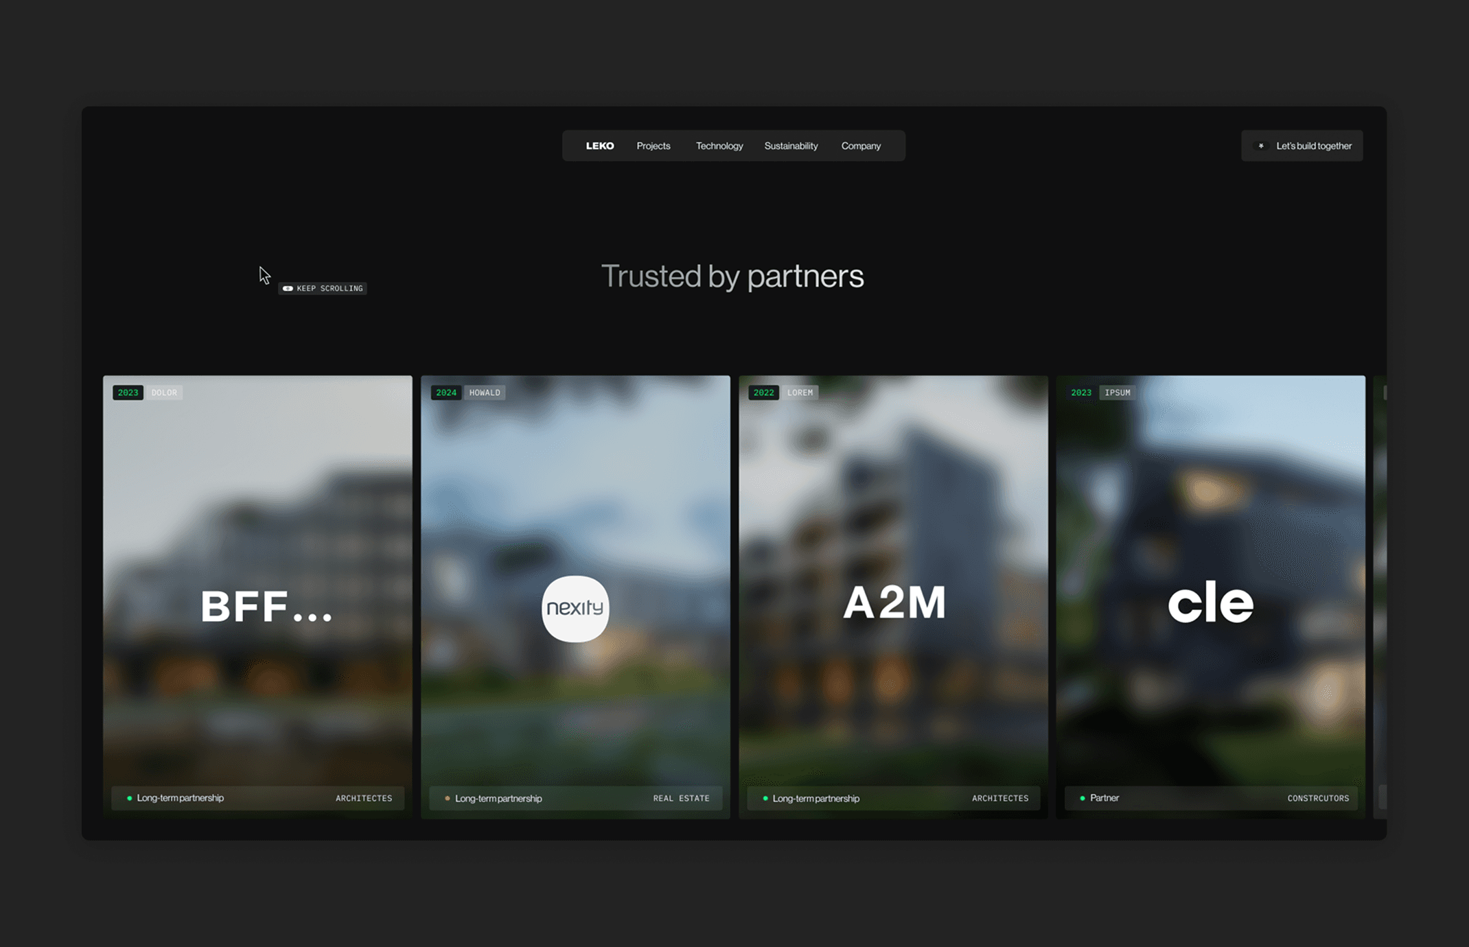
Task: Click the orange dot on nexity card footer
Action: coord(448,798)
